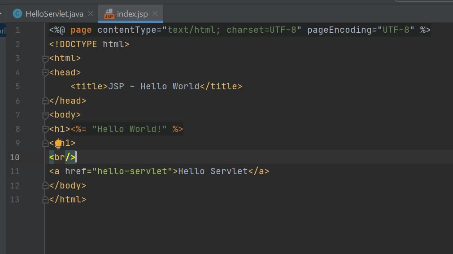Click the title text JSP - Hello World

pyautogui.click(x=153, y=87)
